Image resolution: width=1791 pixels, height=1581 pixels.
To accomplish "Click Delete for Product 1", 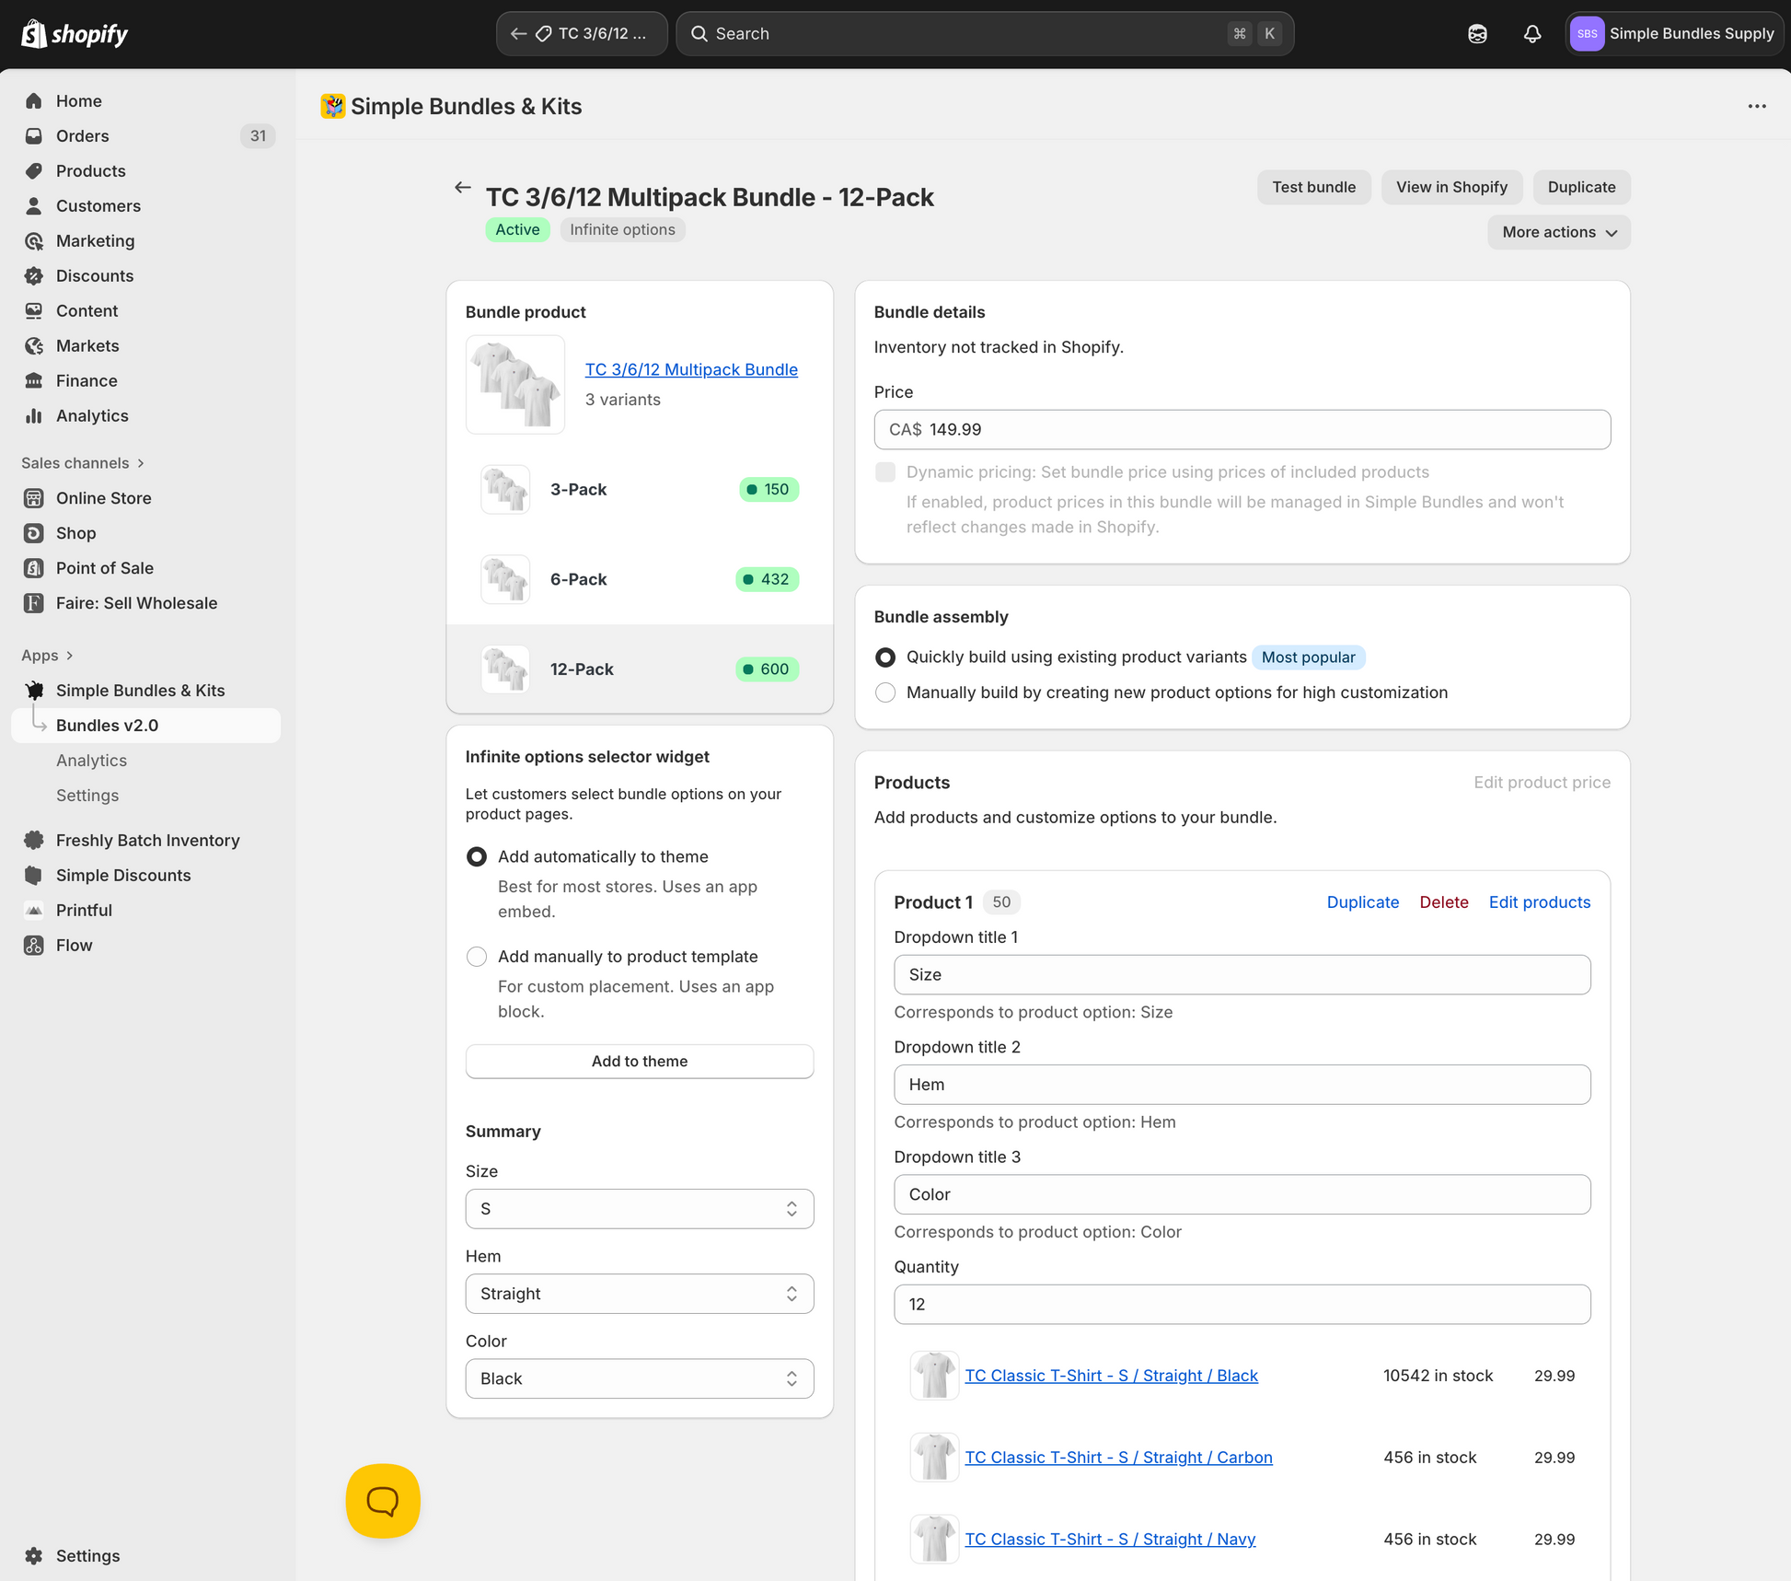I will pyautogui.click(x=1444, y=902).
